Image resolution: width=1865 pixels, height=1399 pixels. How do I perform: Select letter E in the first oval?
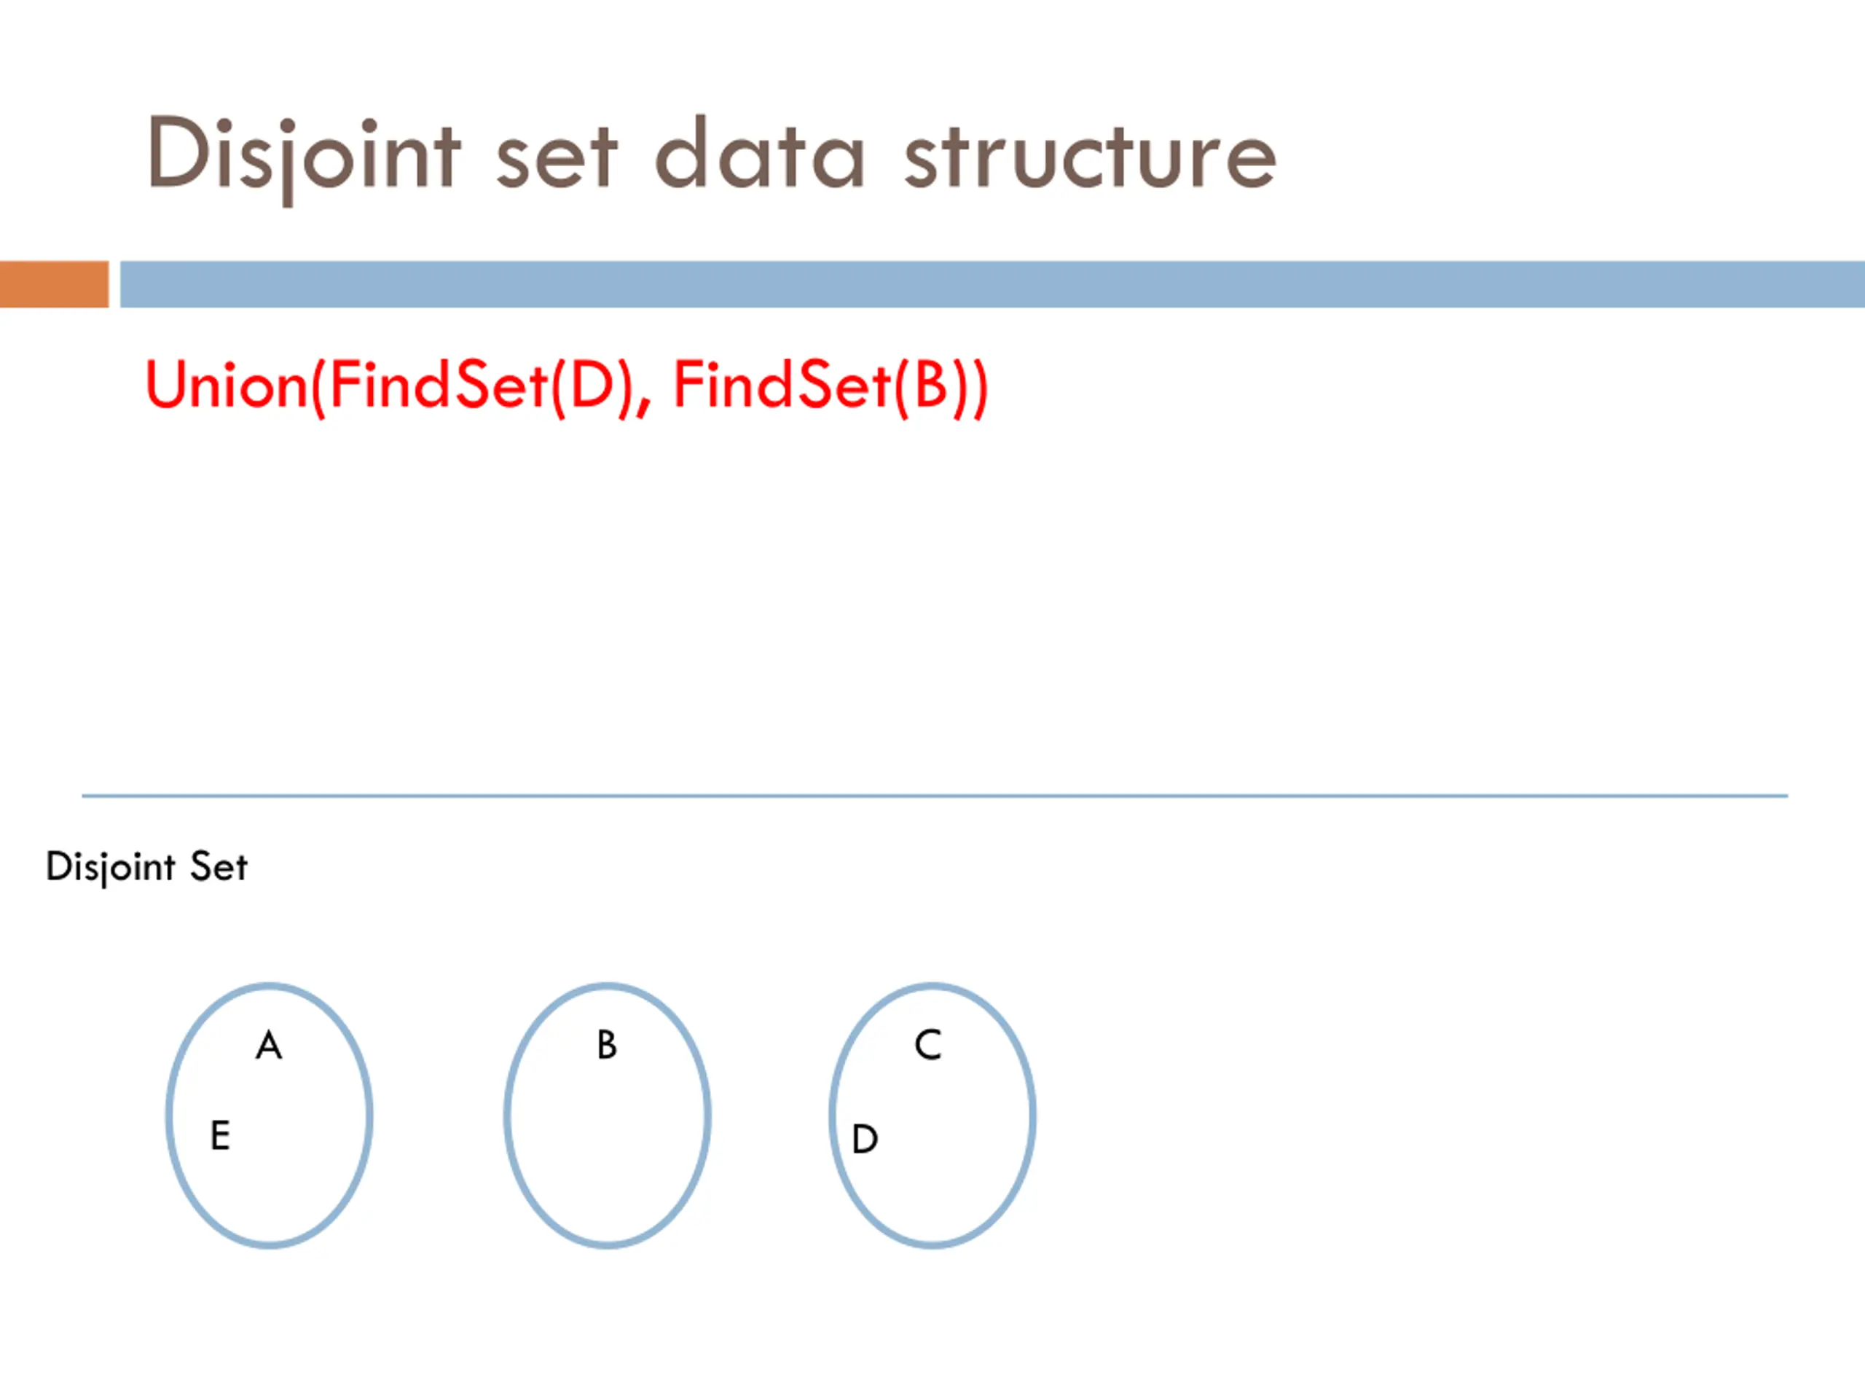[x=220, y=1135]
